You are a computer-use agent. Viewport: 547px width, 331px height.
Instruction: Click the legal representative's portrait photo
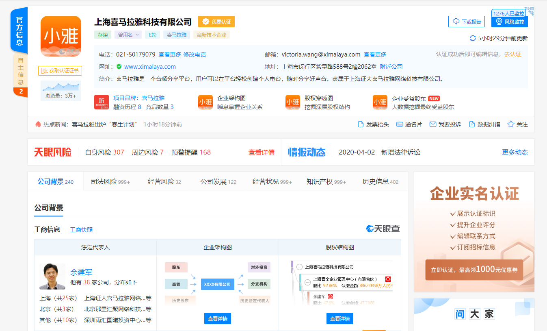(x=52, y=277)
